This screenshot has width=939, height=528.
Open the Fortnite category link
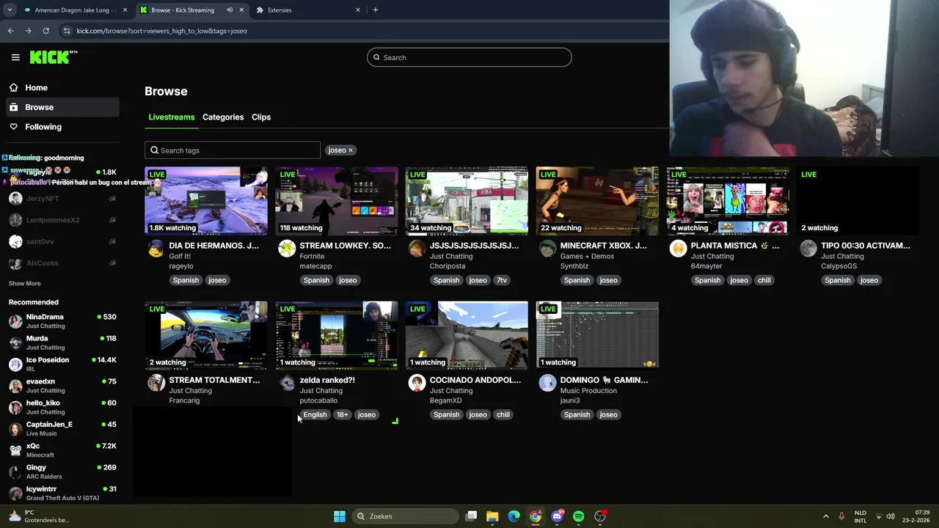tap(312, 257)
